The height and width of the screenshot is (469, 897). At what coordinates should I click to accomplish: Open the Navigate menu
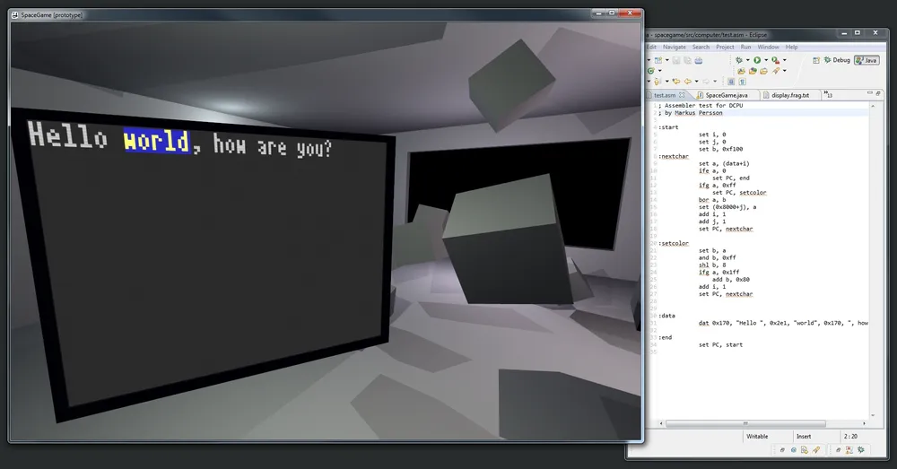click(674, 47)
